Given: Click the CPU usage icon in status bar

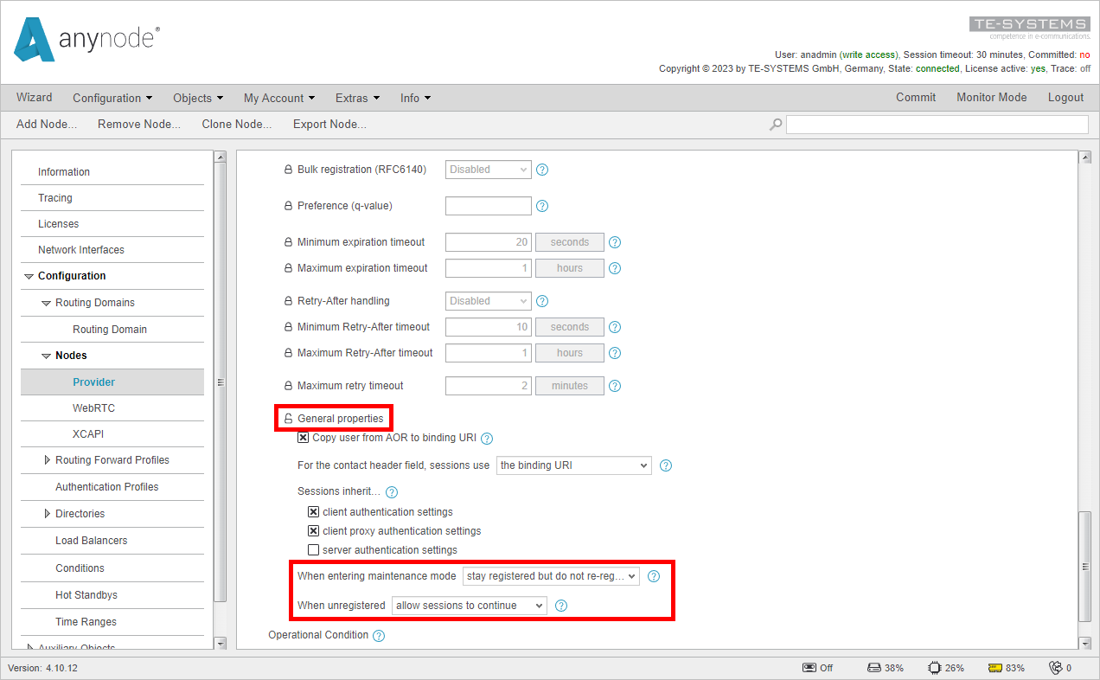Looking at the screenshot, I should [933, 667].
